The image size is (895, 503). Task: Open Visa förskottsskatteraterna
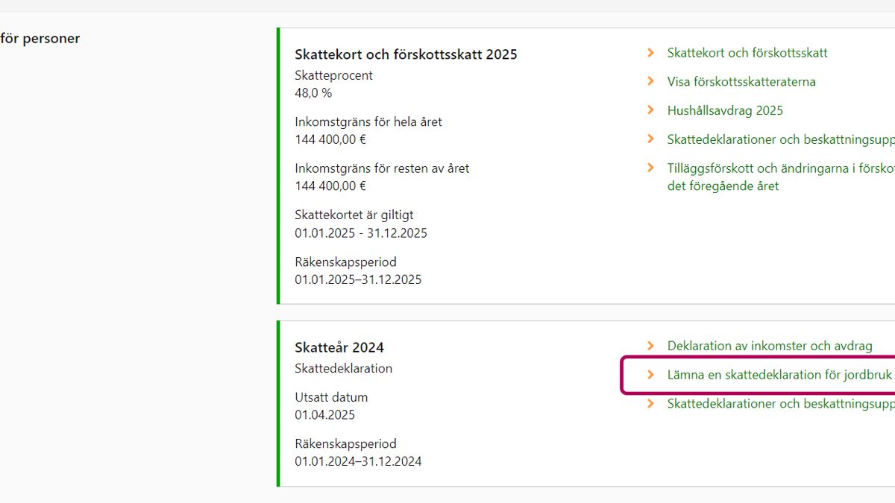[x=741, y=82]
